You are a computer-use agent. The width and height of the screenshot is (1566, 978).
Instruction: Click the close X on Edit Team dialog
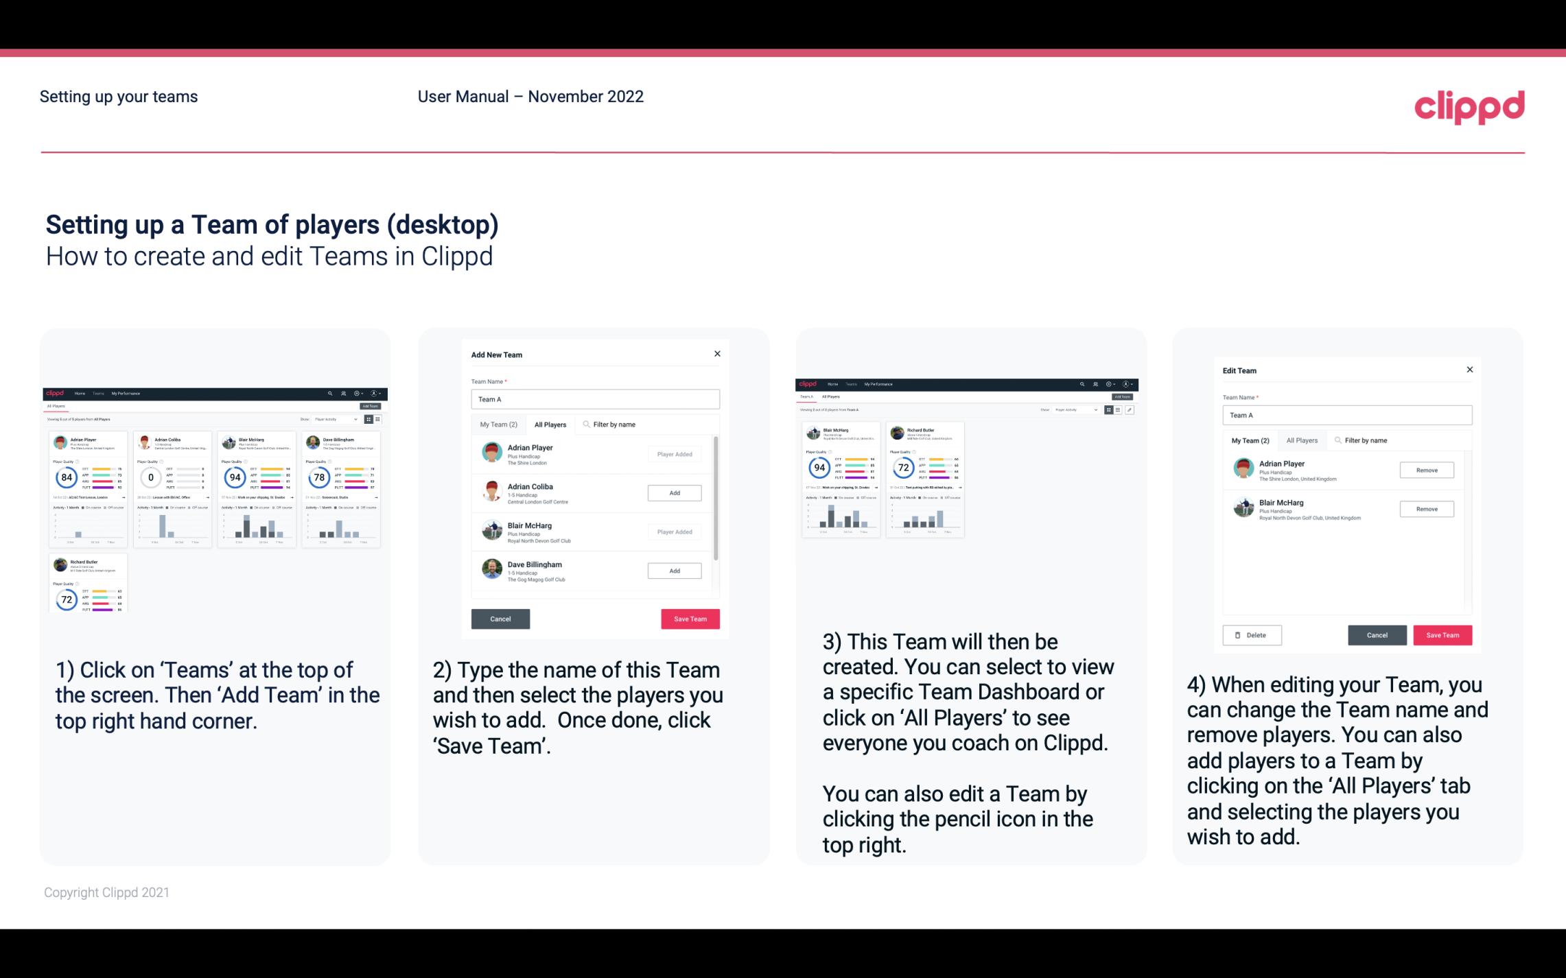pyautogui.click(x=1469, y=370)
